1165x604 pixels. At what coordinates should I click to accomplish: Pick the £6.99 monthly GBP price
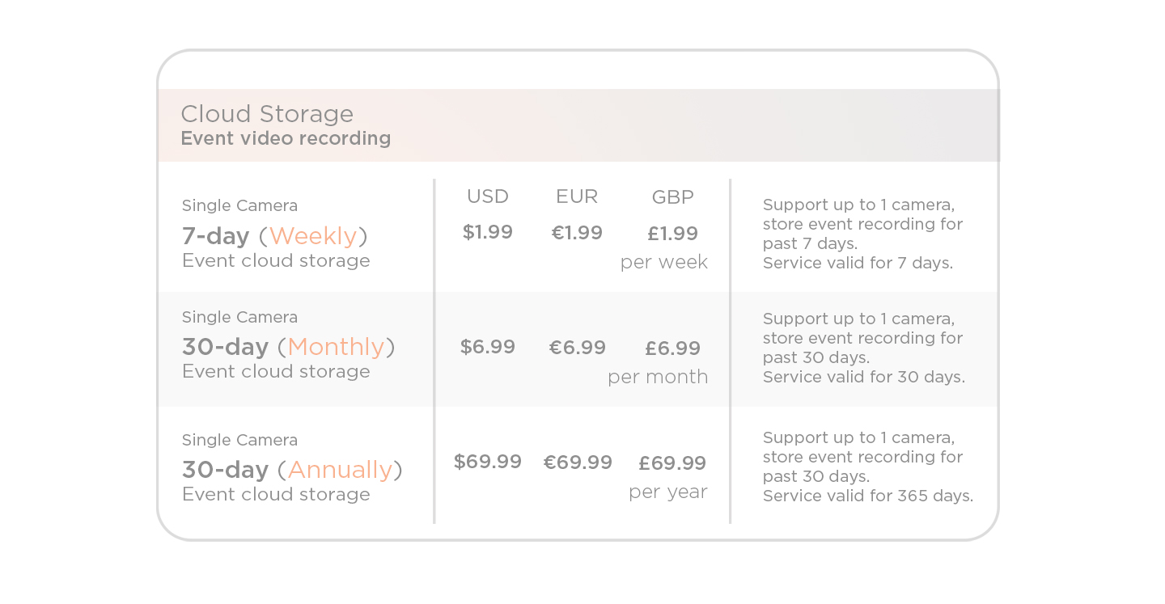[x=672, y=348]
